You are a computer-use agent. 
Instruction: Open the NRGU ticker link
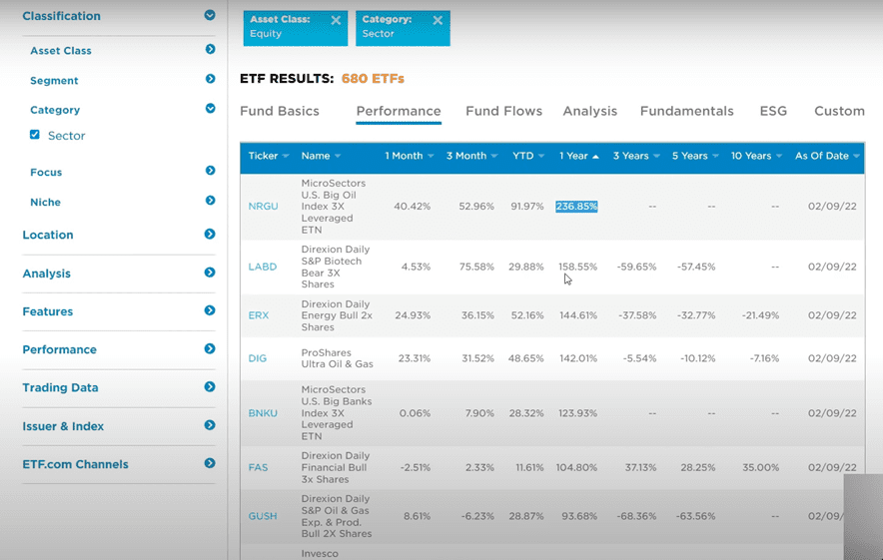pyautogui.click(x=264, y=207)
